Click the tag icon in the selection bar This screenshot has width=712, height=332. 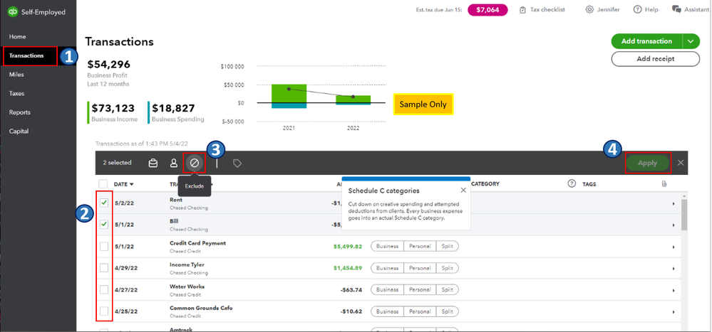[237, 163]
